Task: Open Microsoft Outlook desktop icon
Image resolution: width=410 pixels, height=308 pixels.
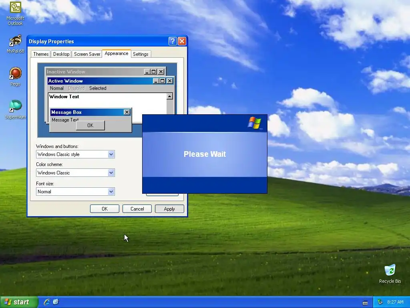Action: (x=15, y=13)
